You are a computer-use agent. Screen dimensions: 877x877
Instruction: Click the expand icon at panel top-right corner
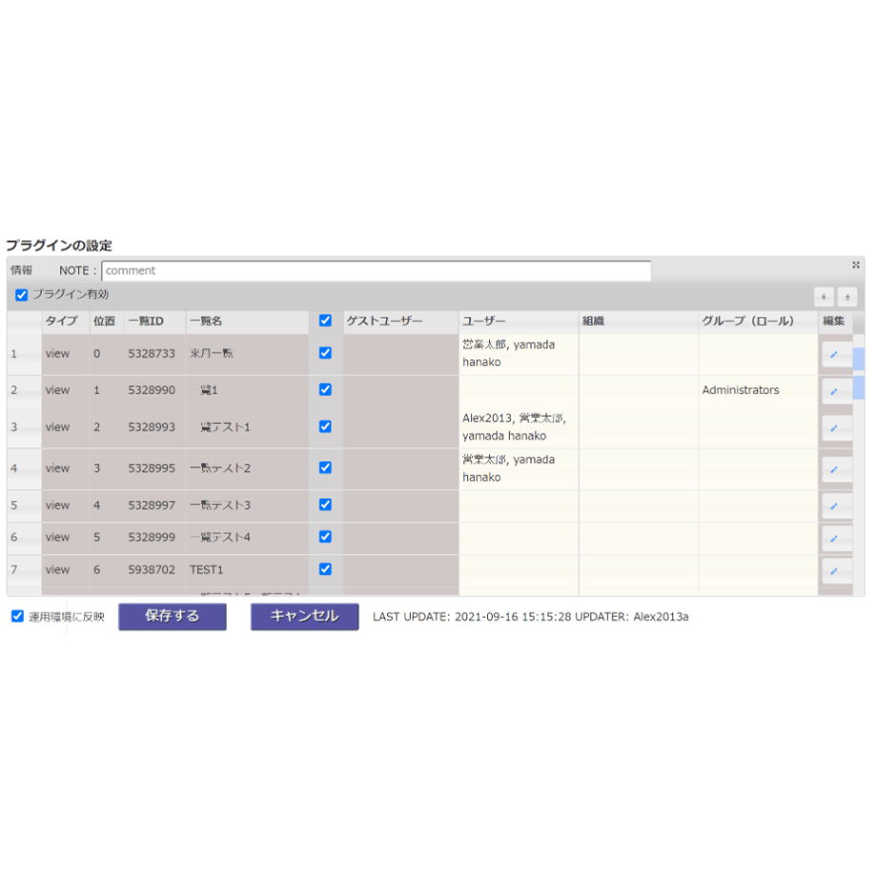coord(855,265)
